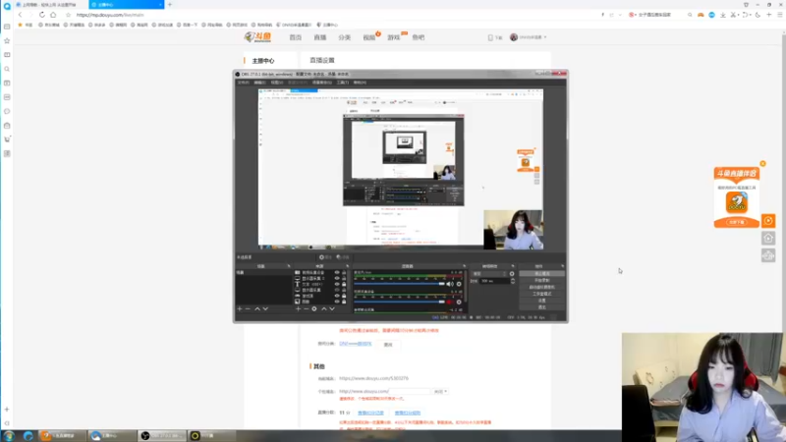Pop out the Controls dock panel icon
Screen dimensions: 786x442
point(562,266)
